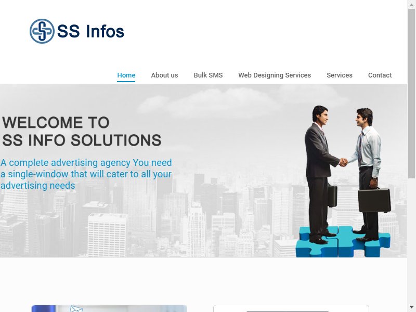Click the SS Infos logo
The width and height of the screenshot is (416, 312).
pyautogui.click(x=76, y=31)
